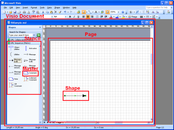
Task: Open the Edit menu
Action: coord(11,7)
